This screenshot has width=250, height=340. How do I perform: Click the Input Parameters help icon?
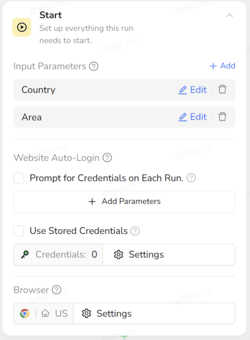[x=94, y=67]
